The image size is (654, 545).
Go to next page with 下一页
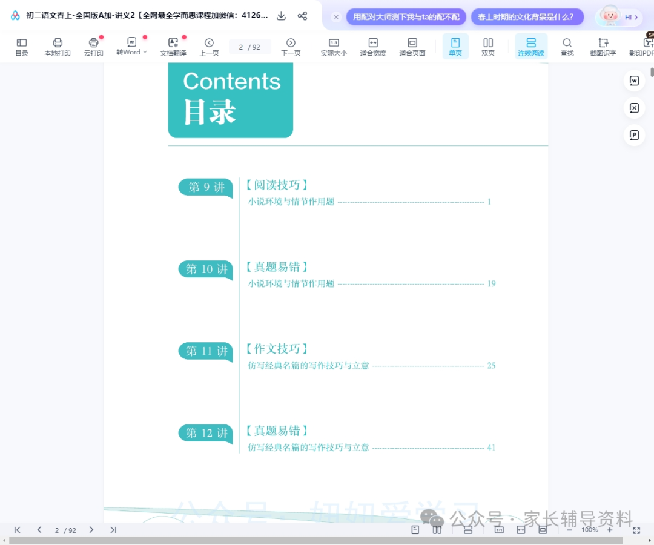click(x=291, y=47)
